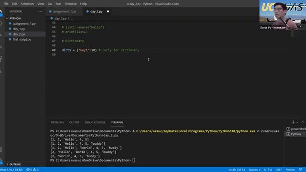Open assignment_1.py in the Explorer tree
The image size is (306, 172).
(24, 23)
